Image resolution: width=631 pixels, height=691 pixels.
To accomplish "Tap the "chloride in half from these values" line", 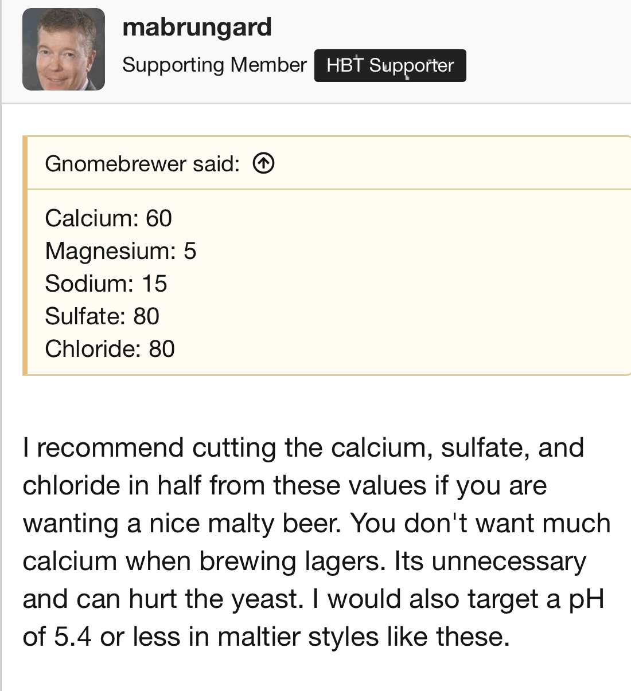I will pos(285,485).
